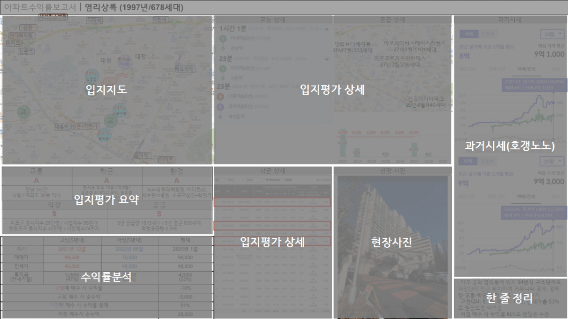
Task: Click the -16% return rate cell
Action: point(185,288)
